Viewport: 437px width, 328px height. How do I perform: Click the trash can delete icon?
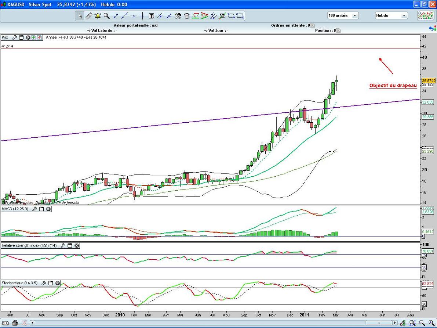(187, 16)
